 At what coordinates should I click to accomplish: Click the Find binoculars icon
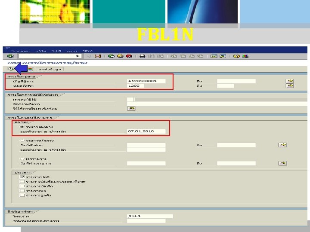pos(151,56)
